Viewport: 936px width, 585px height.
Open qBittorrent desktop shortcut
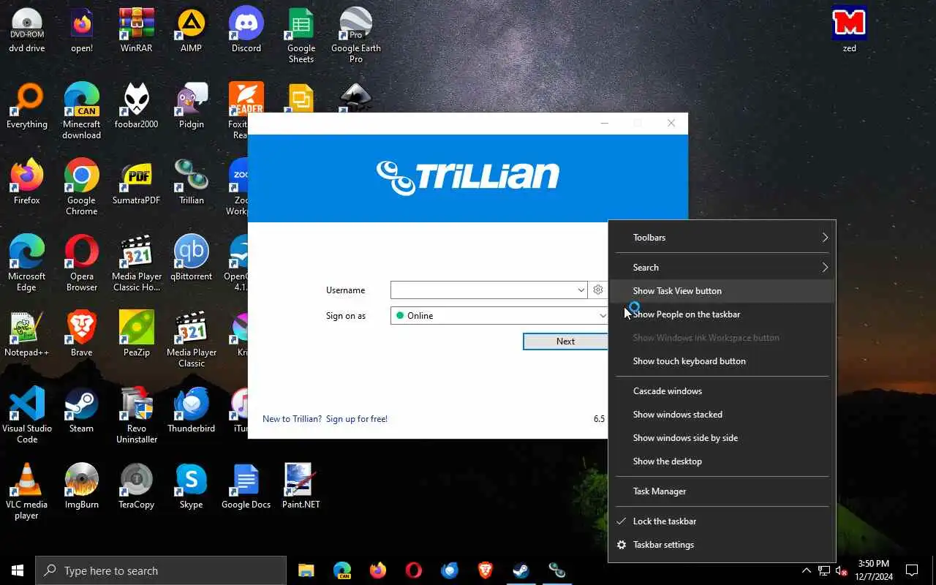coord(192,258)
